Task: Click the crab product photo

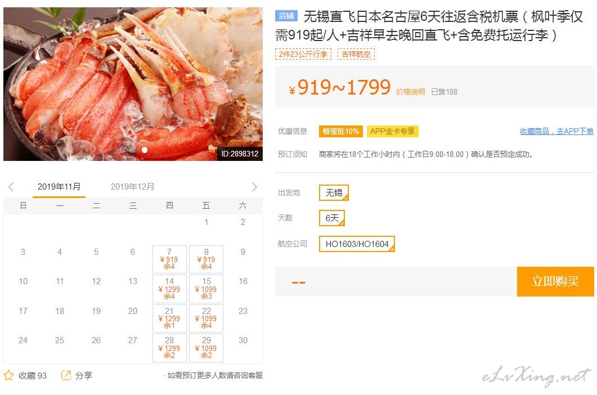Action: click(x=133, y=84)
